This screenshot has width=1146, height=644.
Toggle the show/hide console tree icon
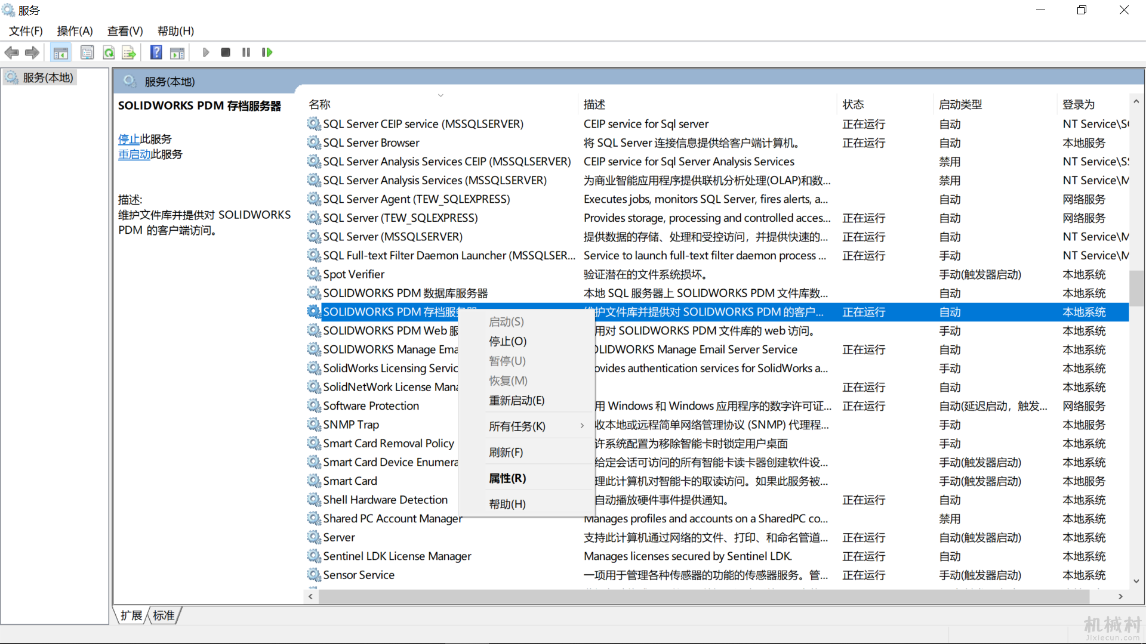click(60, 52)
